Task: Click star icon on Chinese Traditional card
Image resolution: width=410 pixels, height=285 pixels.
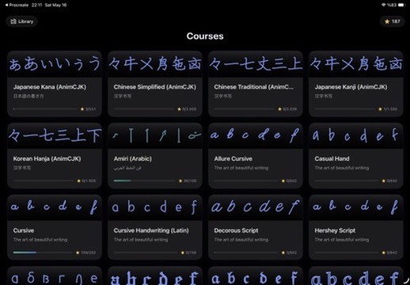Action: [279, 108]
